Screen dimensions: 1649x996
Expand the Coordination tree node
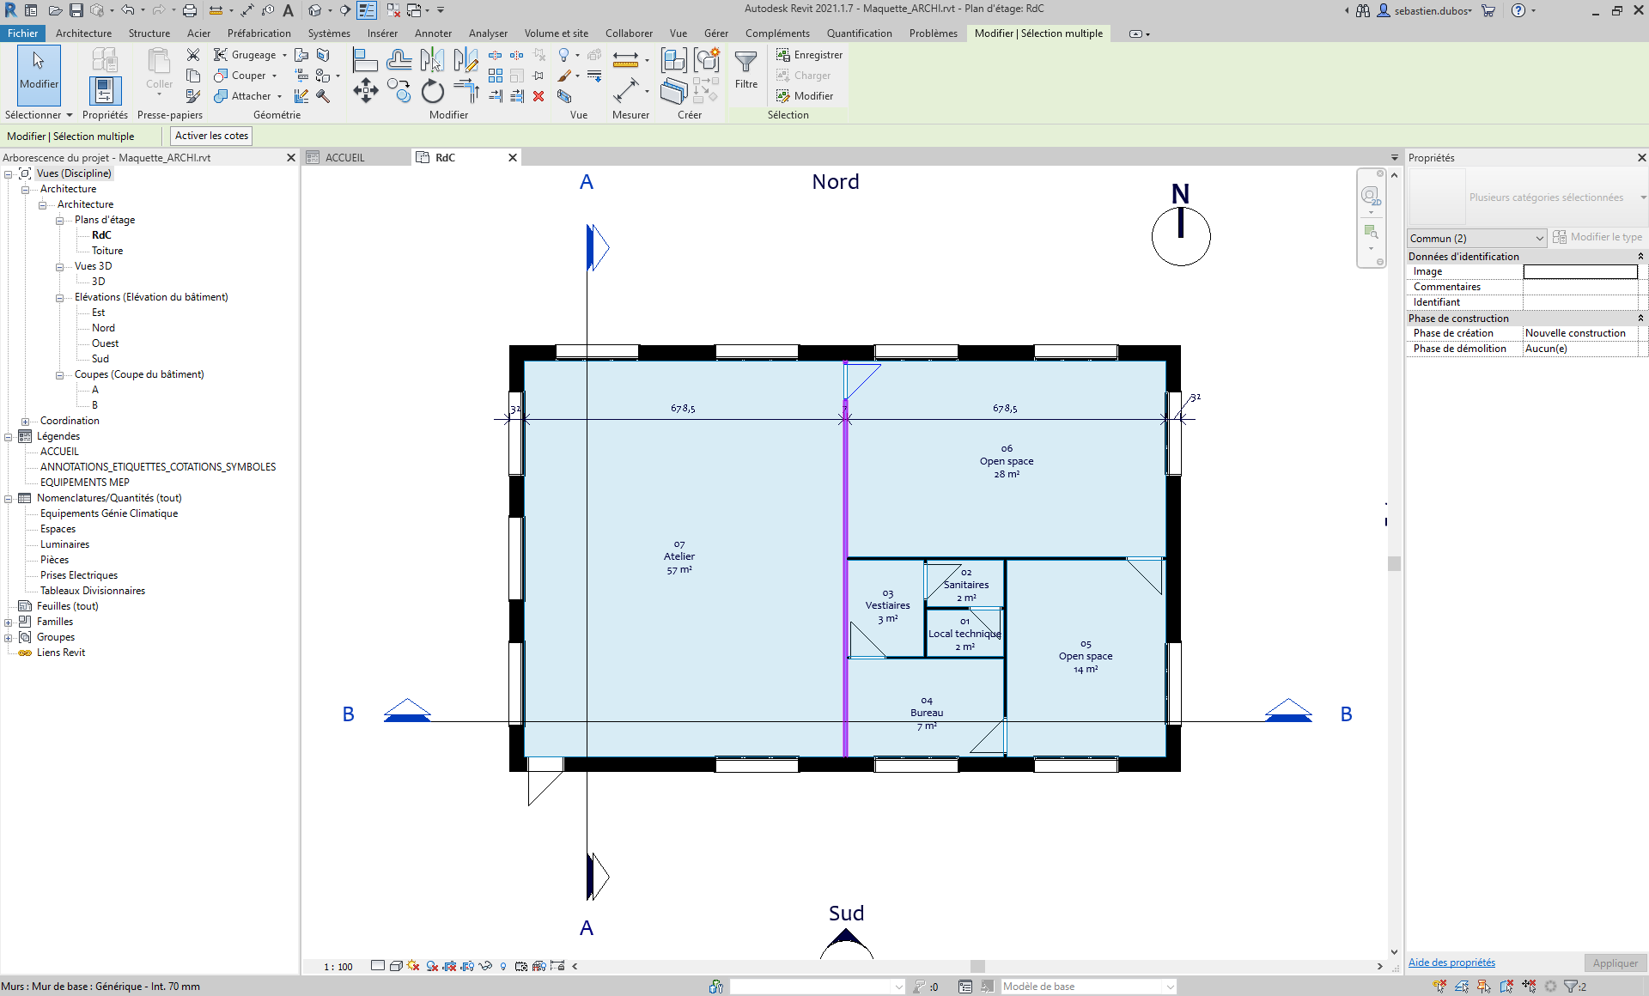25,421
